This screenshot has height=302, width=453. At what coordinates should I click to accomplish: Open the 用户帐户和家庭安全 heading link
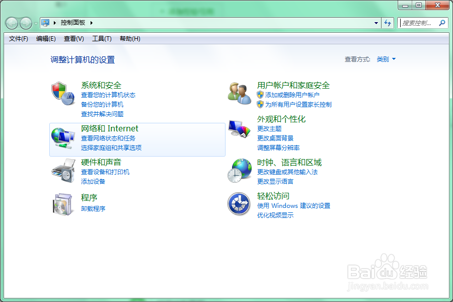(x=293, y=85)
